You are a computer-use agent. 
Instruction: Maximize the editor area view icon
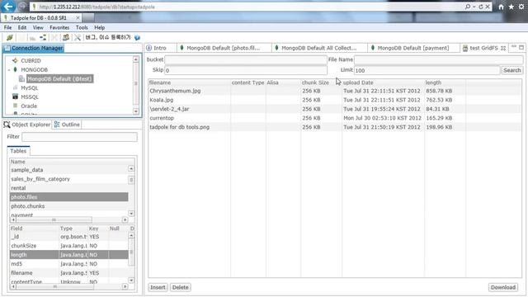click(x=521, y=48)
